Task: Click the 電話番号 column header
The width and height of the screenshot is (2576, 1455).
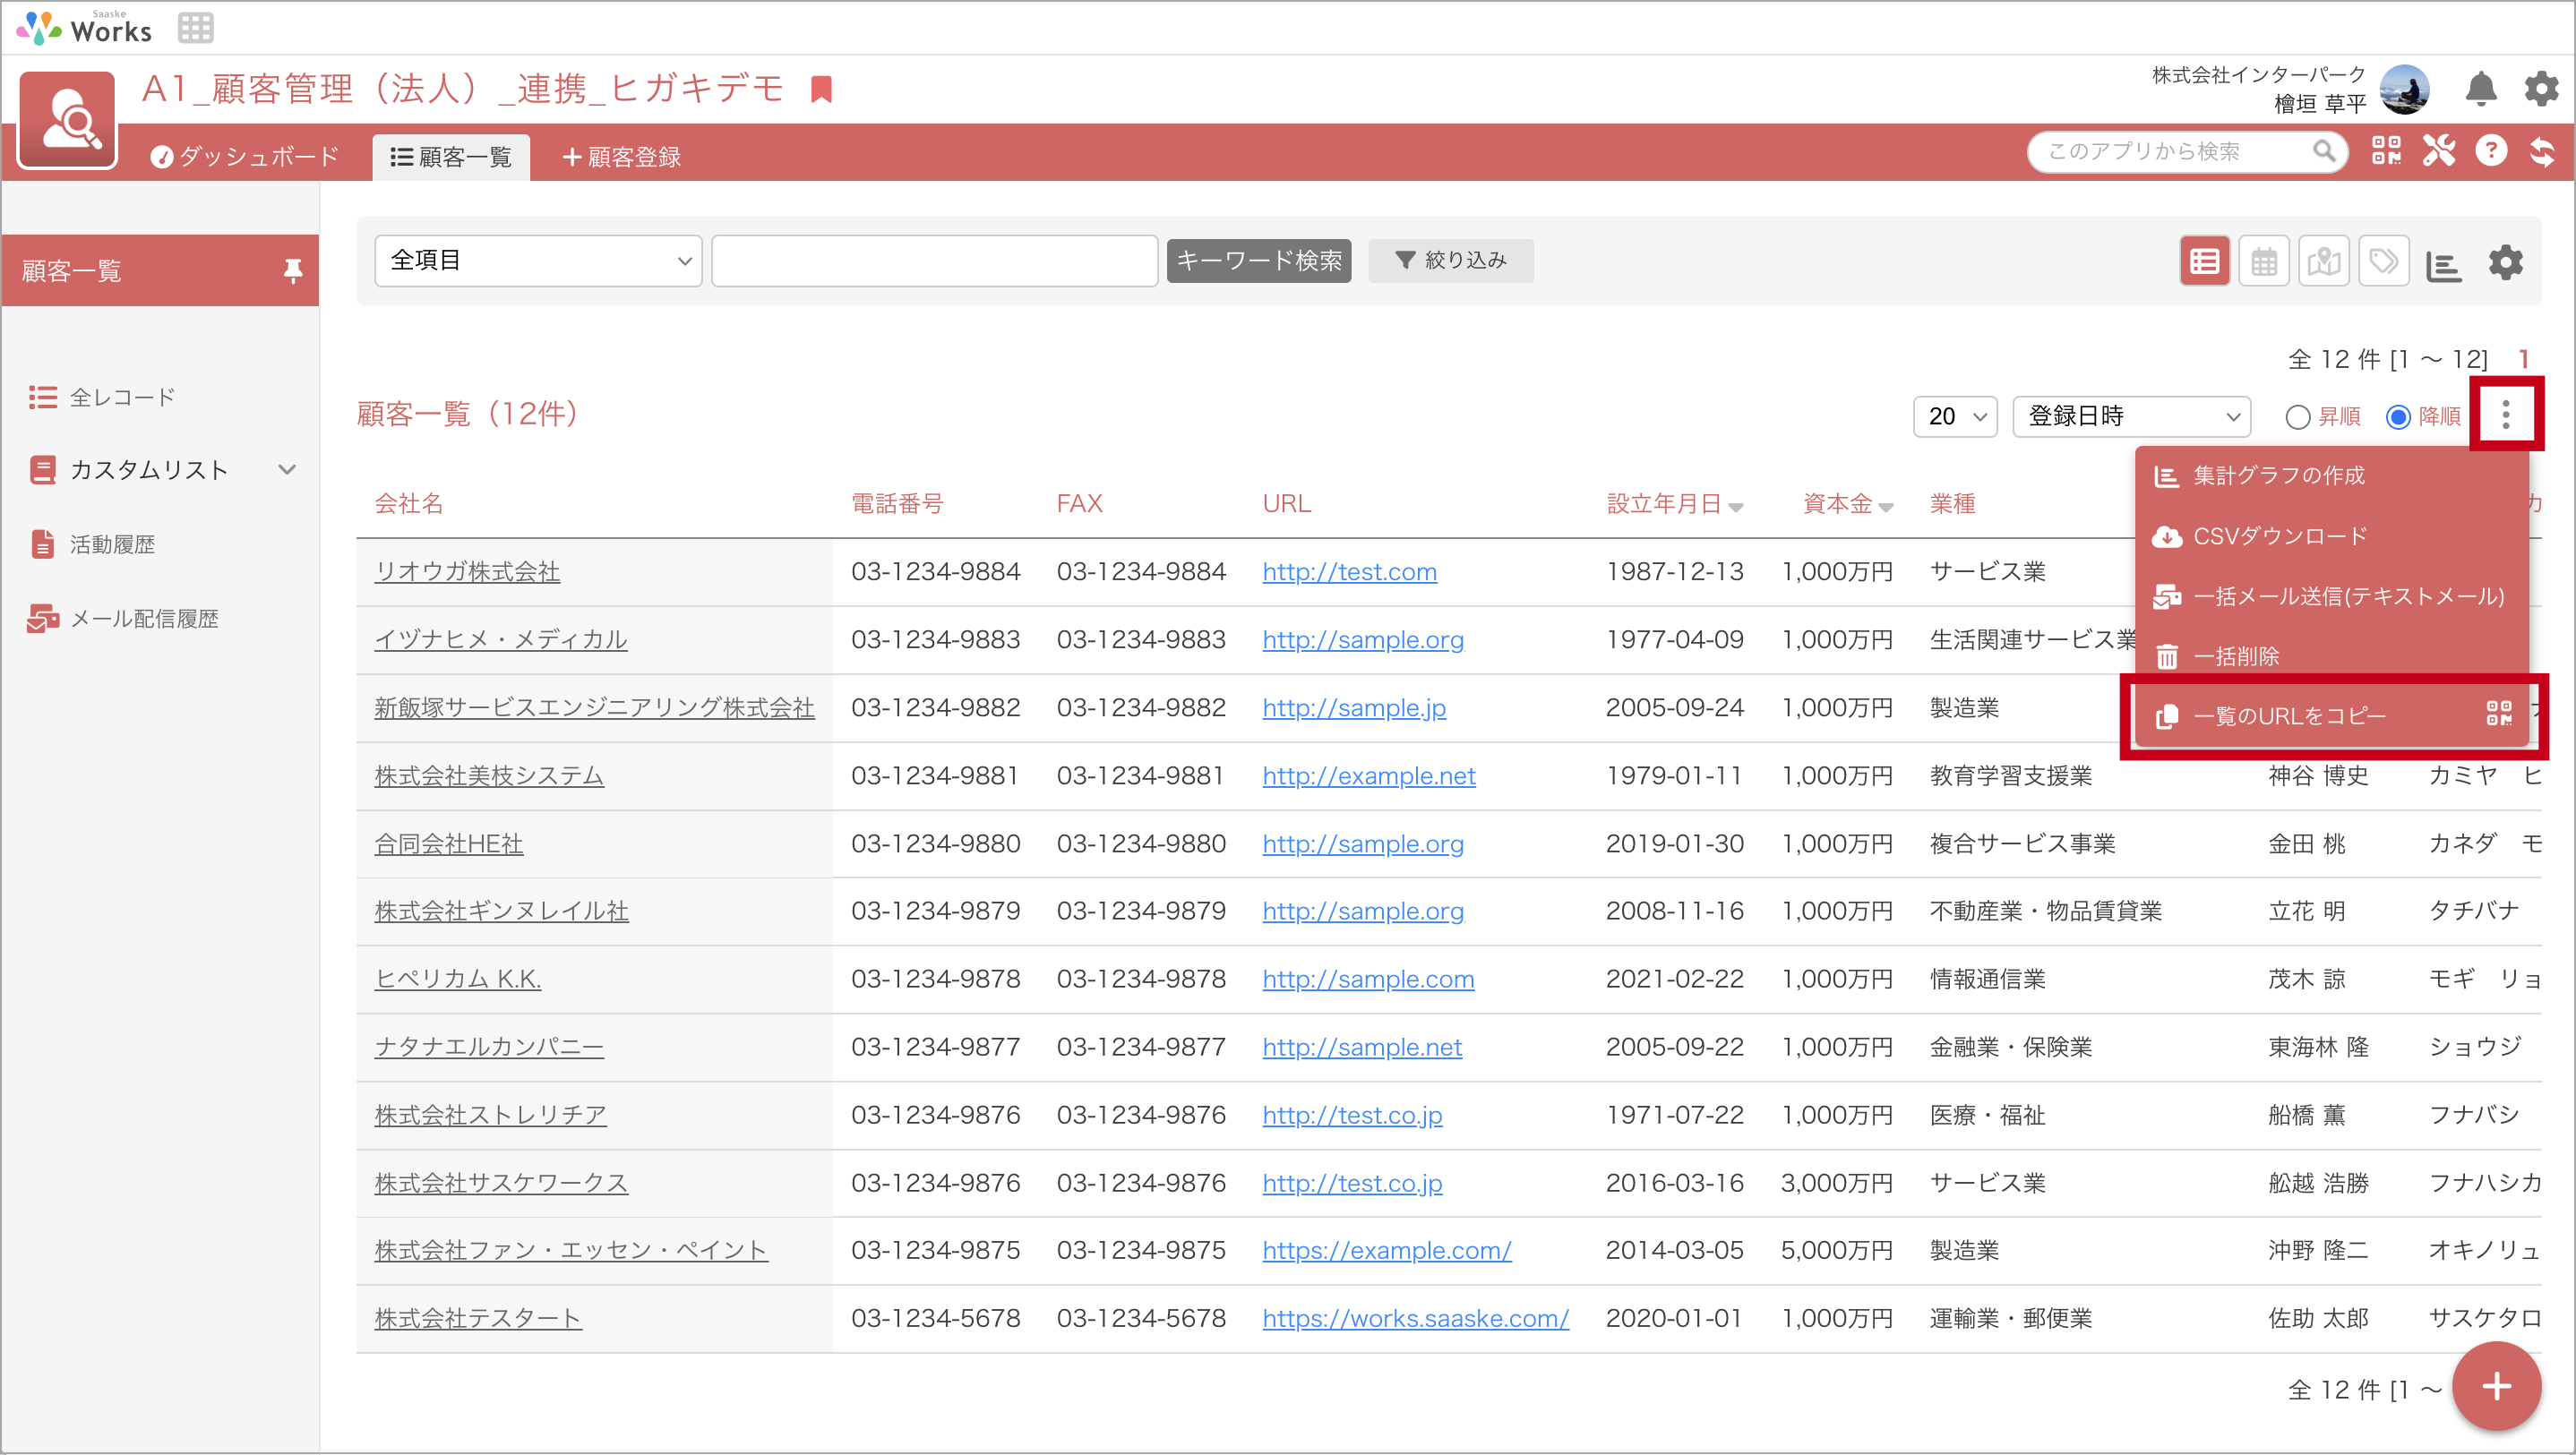Action: 897,503
